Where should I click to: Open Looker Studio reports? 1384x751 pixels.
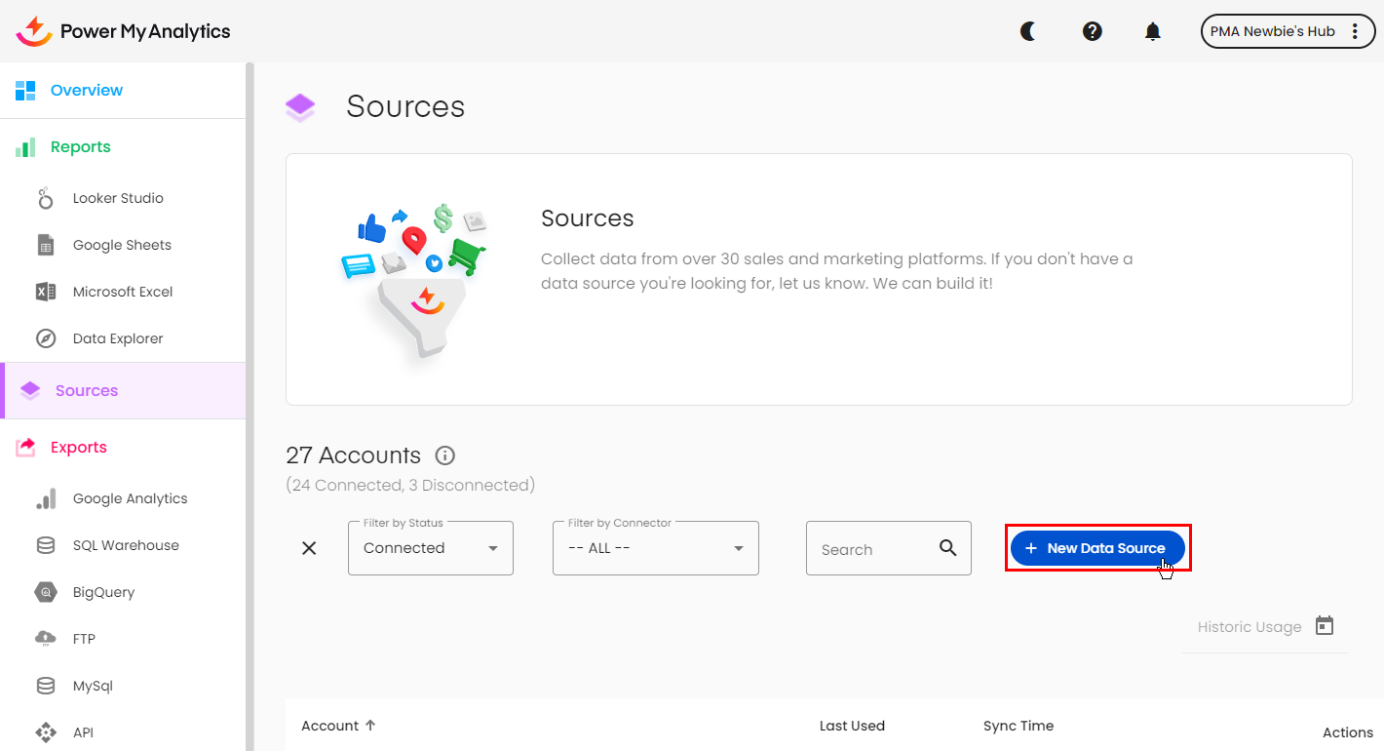pyautogui.click(x=118, y=198)
